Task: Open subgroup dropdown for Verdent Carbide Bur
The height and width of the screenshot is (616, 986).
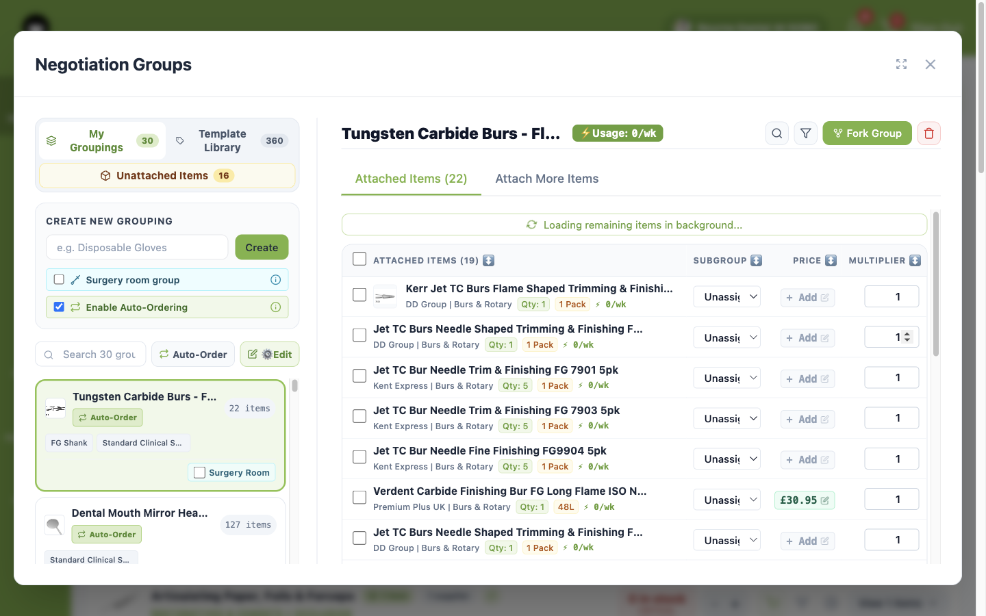Action: pos(727,500)
